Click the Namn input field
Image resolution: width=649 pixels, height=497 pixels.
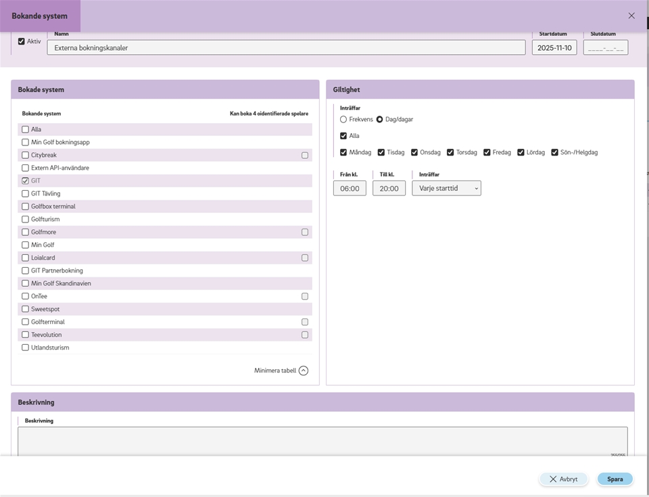[x=286, y=48]
